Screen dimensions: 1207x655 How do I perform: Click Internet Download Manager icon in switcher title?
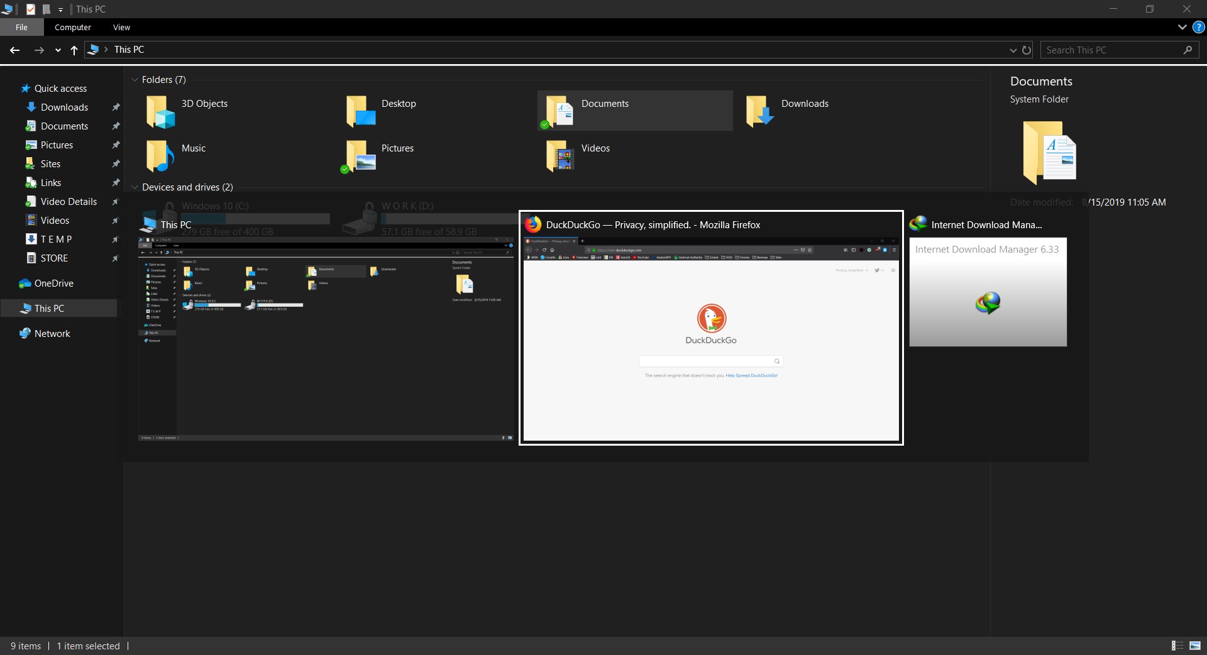coord(918,224)
